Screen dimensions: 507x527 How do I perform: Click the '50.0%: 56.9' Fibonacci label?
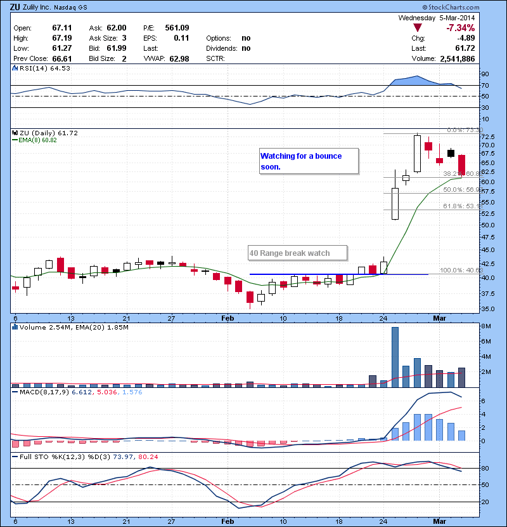(x=462, y=190)
